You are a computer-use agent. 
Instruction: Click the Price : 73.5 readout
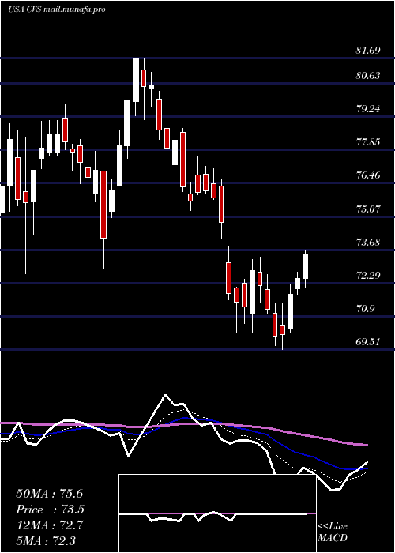[51, 510]
